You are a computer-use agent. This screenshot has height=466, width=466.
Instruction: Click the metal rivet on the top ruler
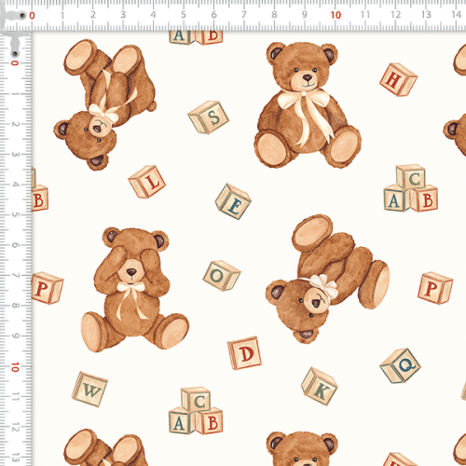point(22,15)
